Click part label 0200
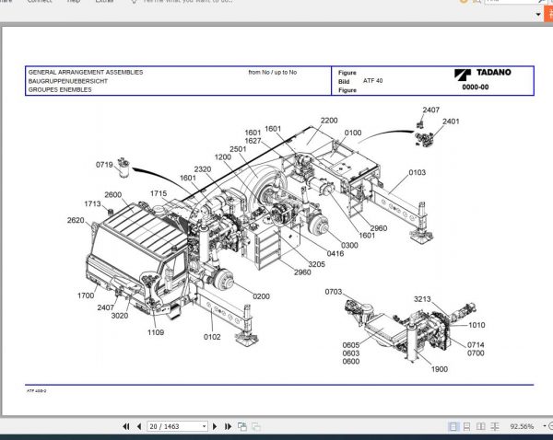The image size is (553, 440). 261,296
